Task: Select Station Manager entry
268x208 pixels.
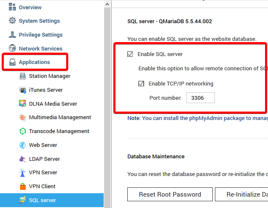Action: point(50,76)
